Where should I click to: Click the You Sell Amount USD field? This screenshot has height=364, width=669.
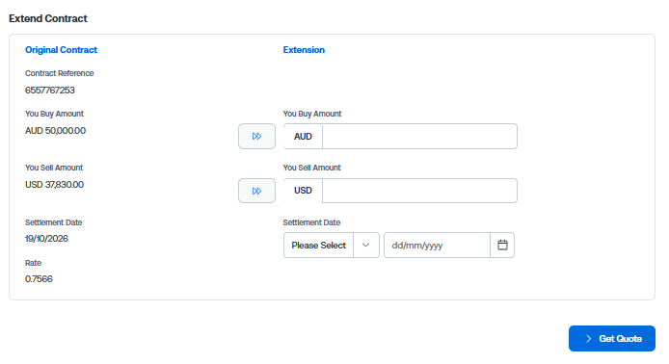pos(419,191)
